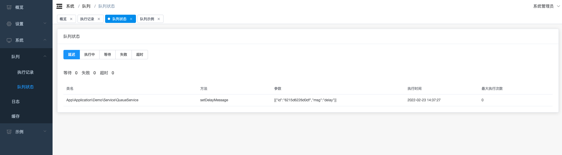Close the 队列示例 tab
562x155 pixels.
click(159, 19)
